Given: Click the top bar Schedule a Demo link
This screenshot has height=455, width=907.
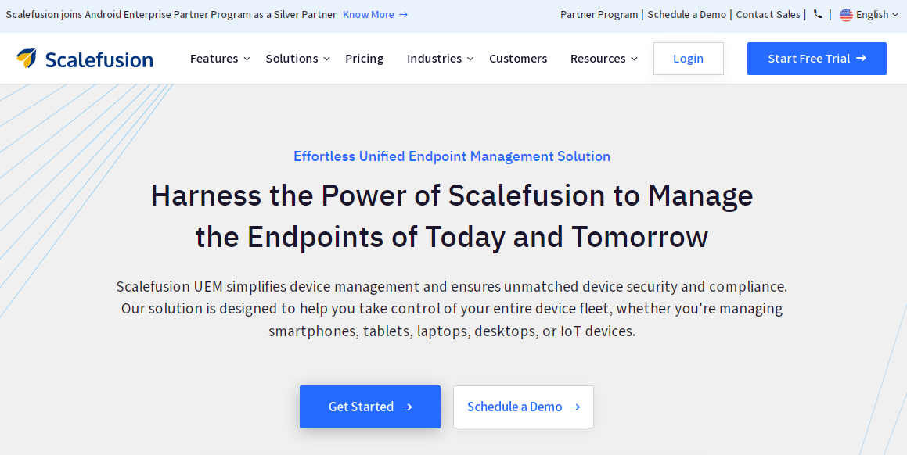Looking at the screenshot, I should click(686, 14).
